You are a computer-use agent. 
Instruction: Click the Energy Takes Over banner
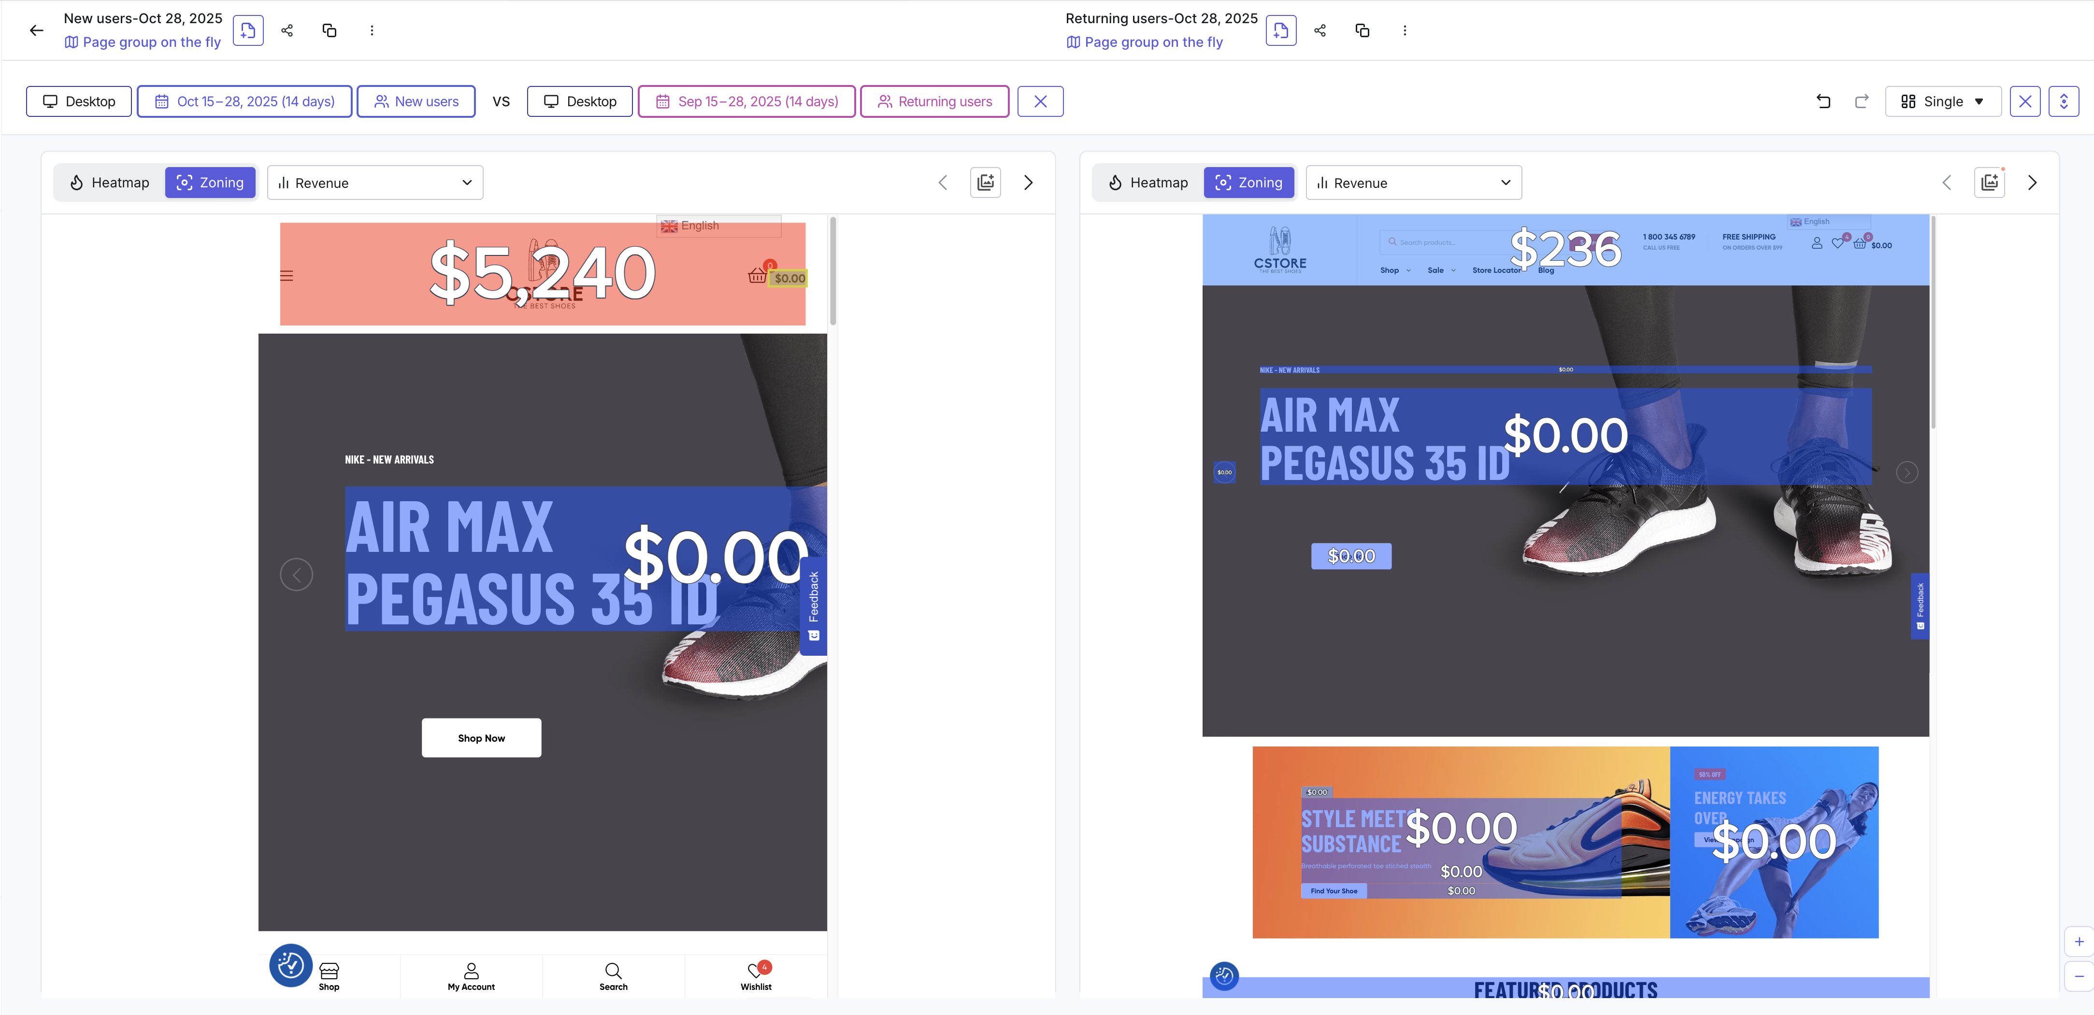point(1775,842)
